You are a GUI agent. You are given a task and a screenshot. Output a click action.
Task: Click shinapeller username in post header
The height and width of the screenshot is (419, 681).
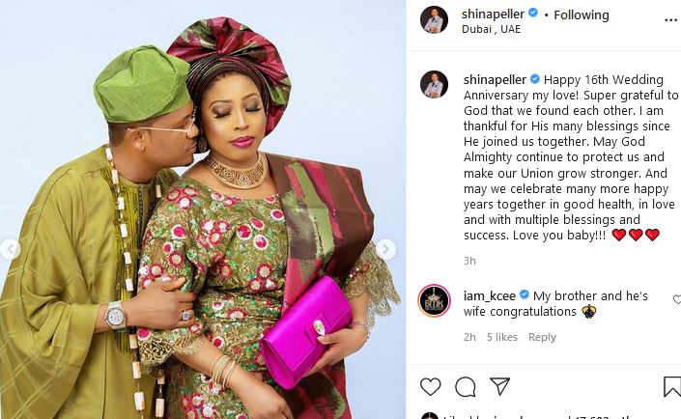point(493,14)
